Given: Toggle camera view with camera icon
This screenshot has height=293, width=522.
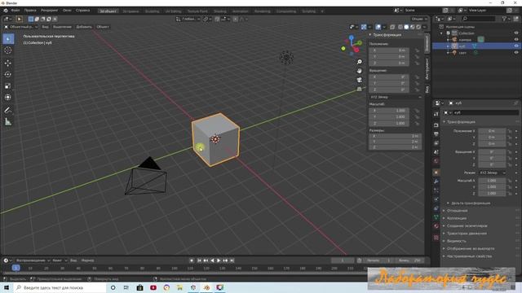Looking at the screenshot, I should pyautogui.click(x=359, y=80).
